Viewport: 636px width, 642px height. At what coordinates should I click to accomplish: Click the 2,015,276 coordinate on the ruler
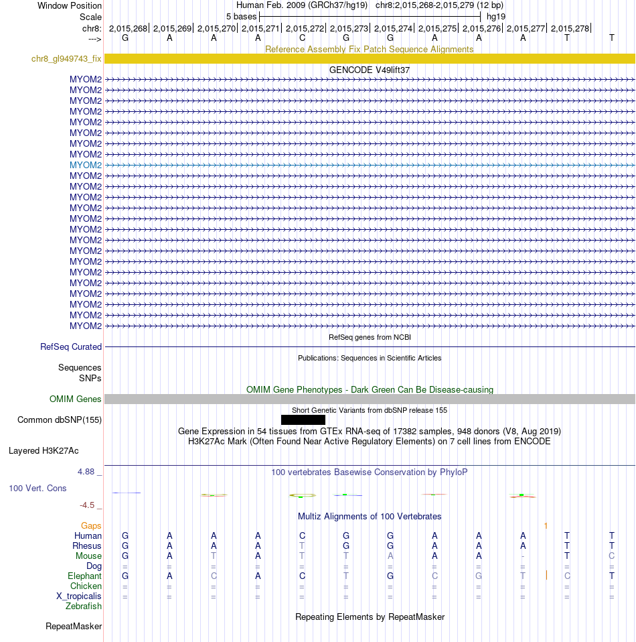[x=481, y=28]
